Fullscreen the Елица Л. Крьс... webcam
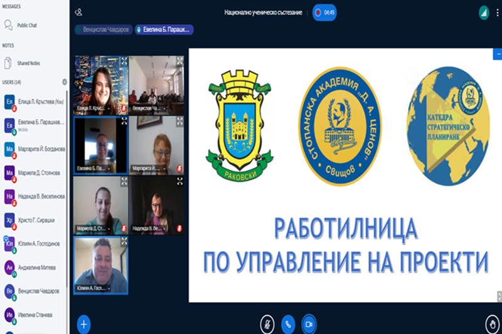Image resolution: width=502 pixels, height=334 pixels. [x=124, y=61]
